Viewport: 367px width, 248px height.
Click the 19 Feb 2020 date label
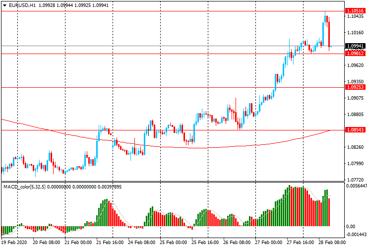[x=14, y=243]
